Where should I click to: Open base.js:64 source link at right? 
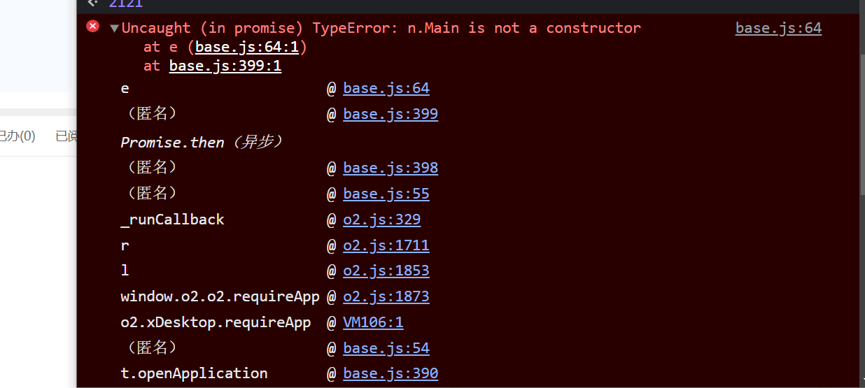778,29
